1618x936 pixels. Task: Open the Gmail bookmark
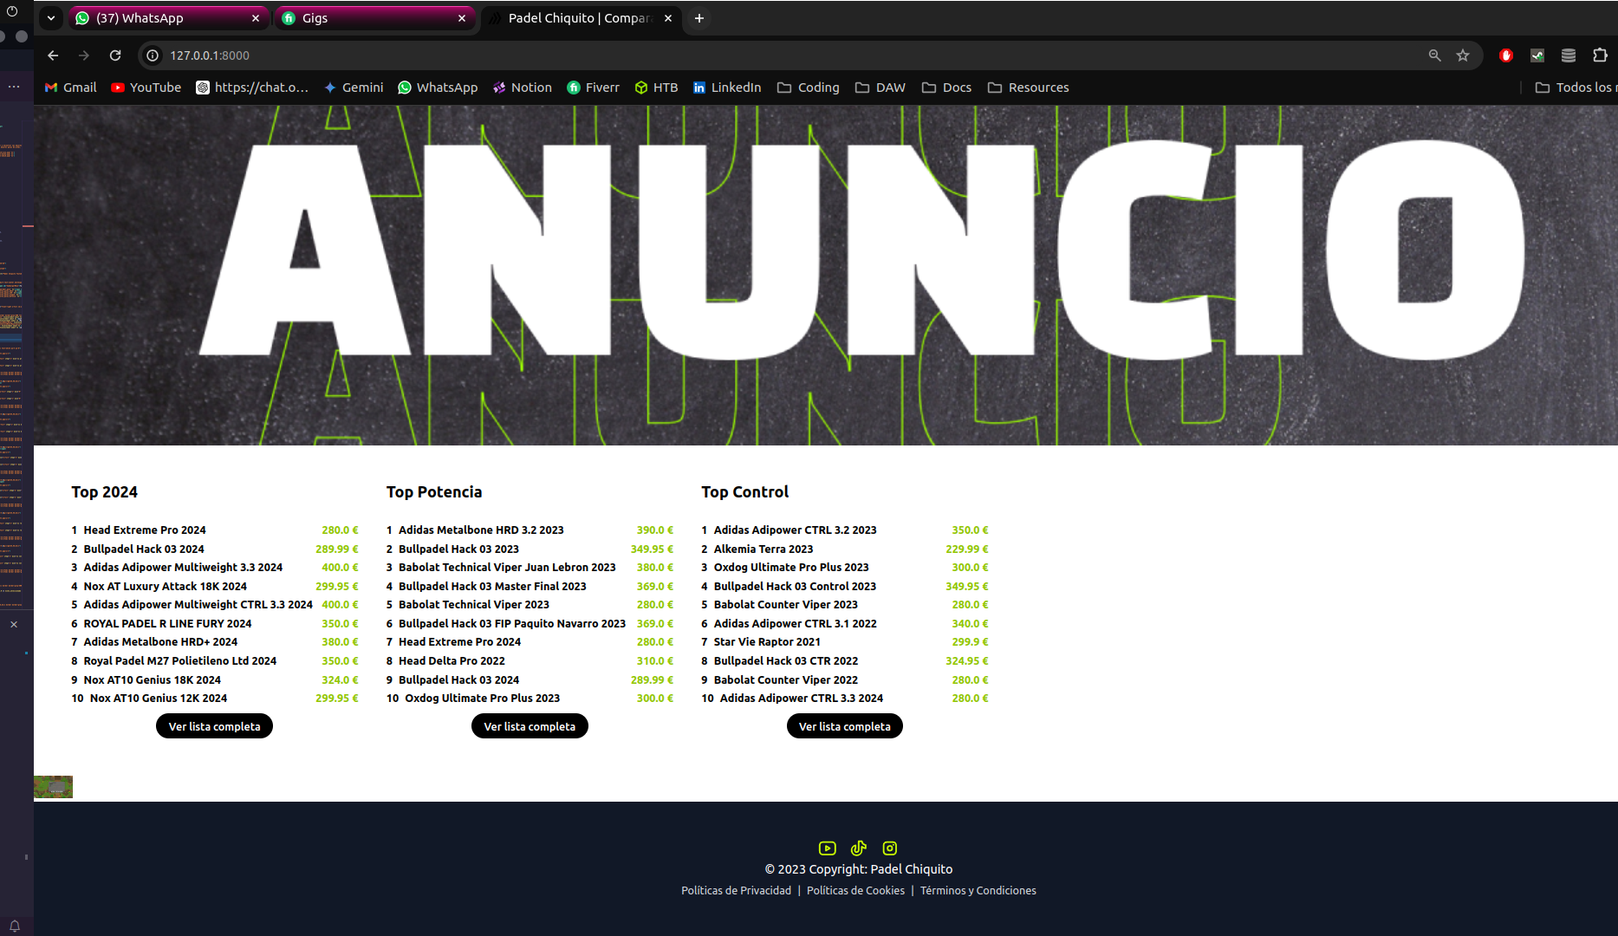click(71, 88)
